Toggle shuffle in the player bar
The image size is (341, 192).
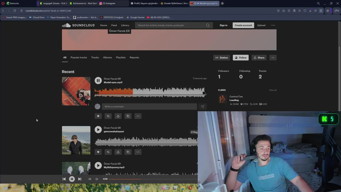click(x=90, y=179)
